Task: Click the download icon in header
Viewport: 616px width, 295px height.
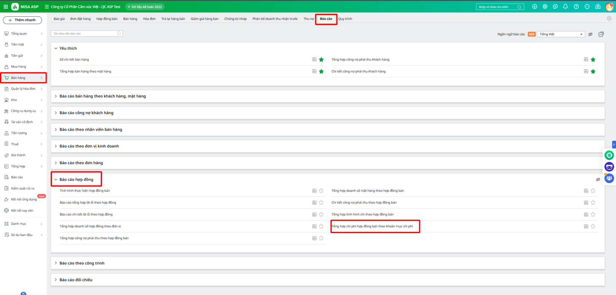Action: click(534, 7)
